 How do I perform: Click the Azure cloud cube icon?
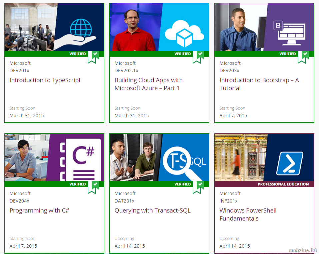185,33
